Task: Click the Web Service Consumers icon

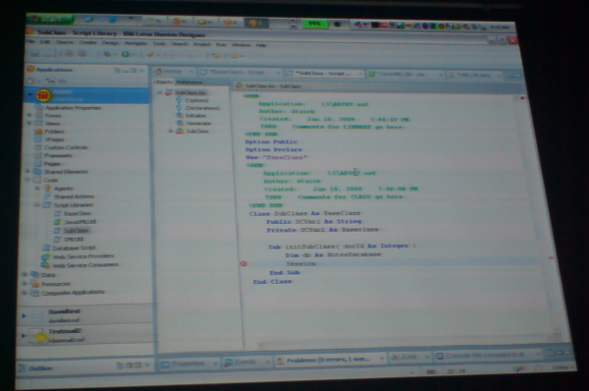Action: coord(45,265)
